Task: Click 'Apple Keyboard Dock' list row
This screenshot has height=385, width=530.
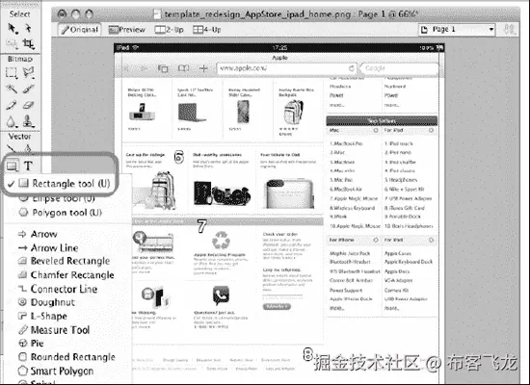Action: [x=409, y=262]
